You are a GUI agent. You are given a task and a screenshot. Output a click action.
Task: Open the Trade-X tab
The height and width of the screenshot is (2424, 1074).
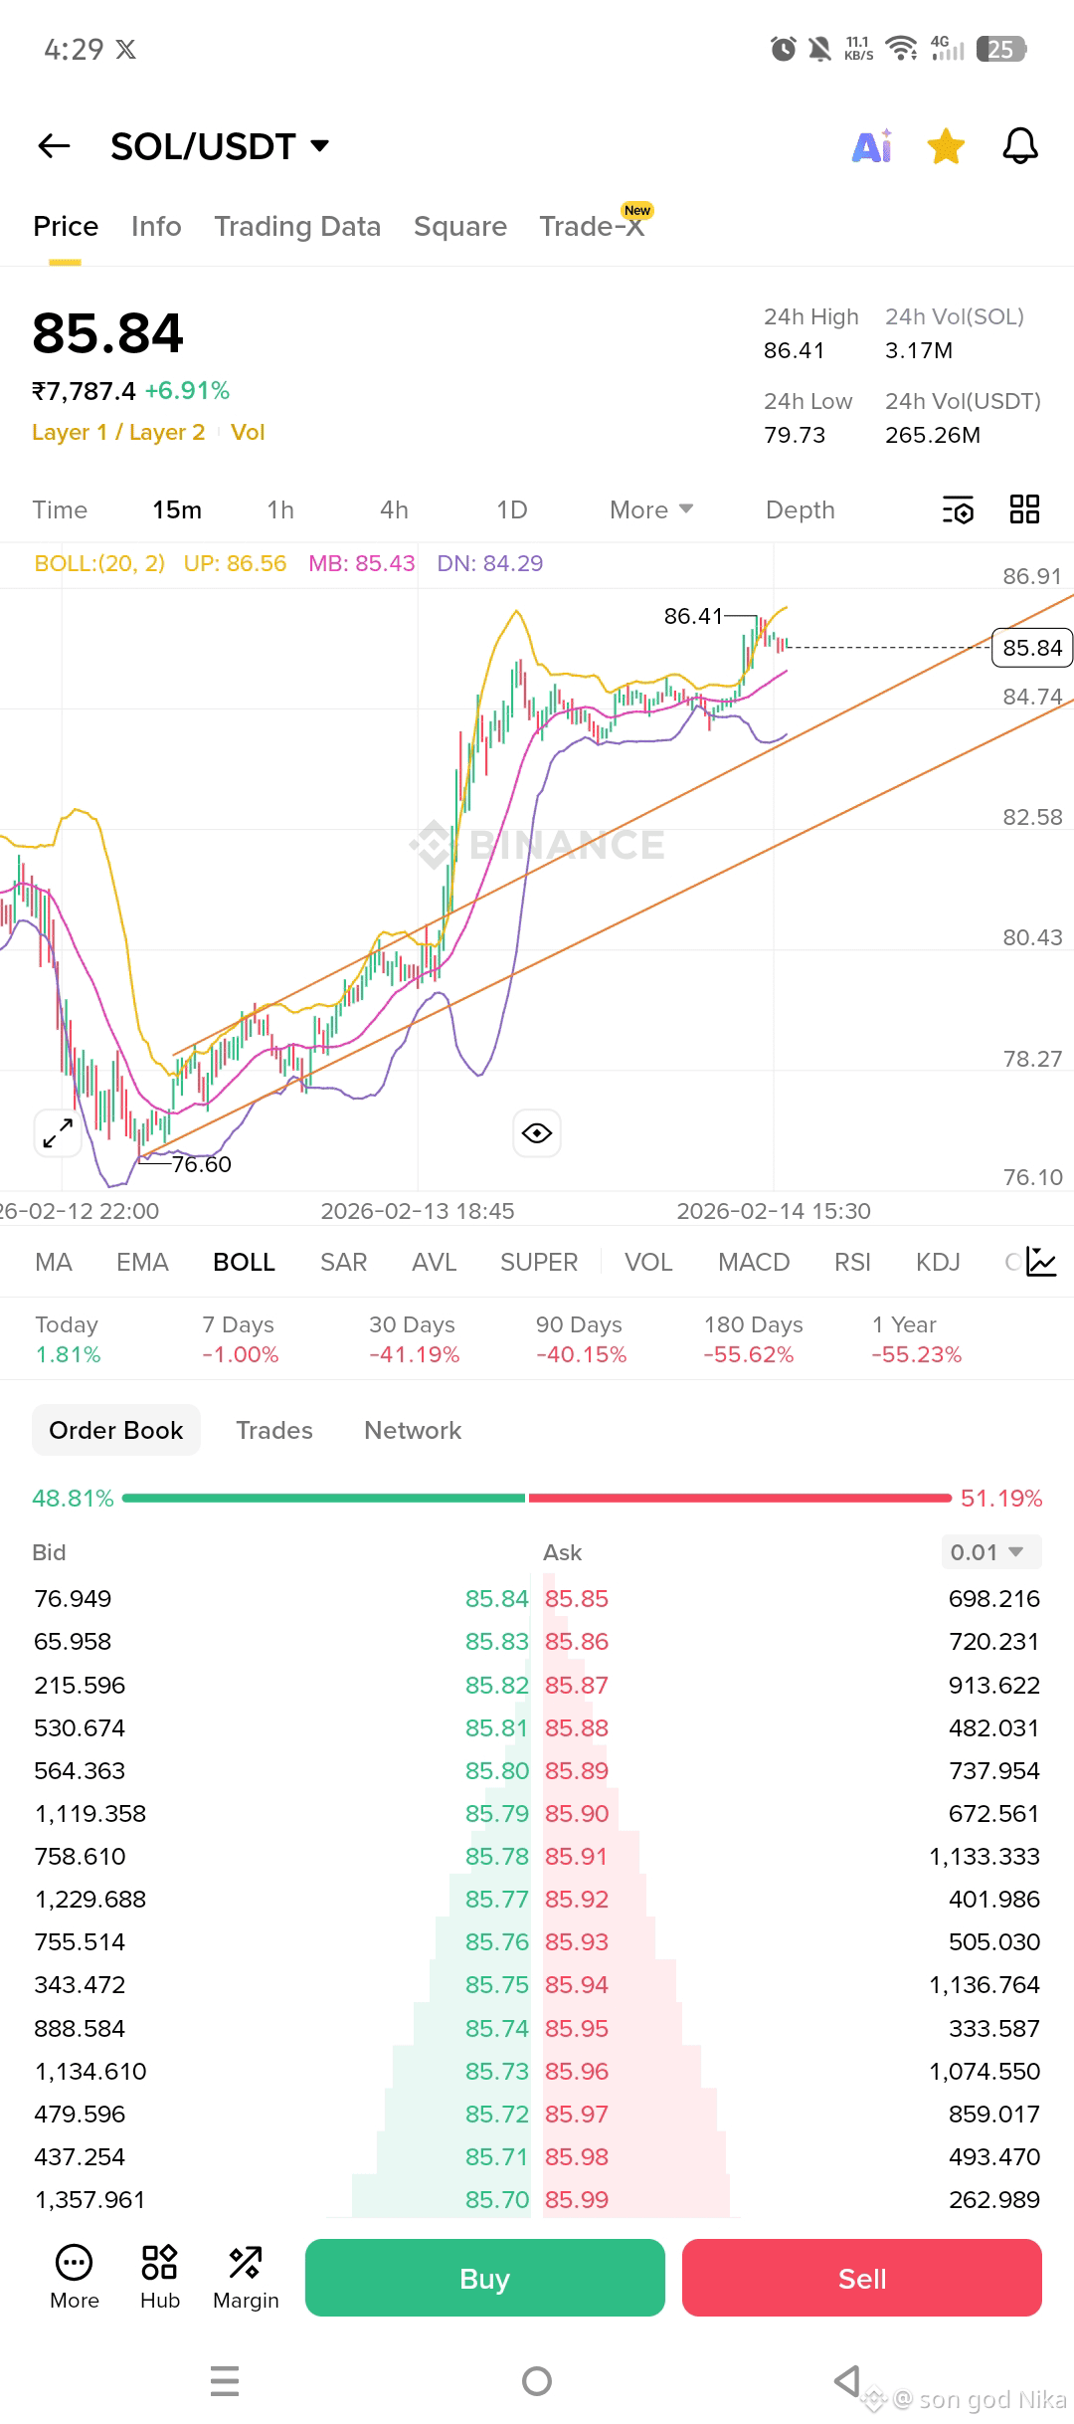(593, 227)
